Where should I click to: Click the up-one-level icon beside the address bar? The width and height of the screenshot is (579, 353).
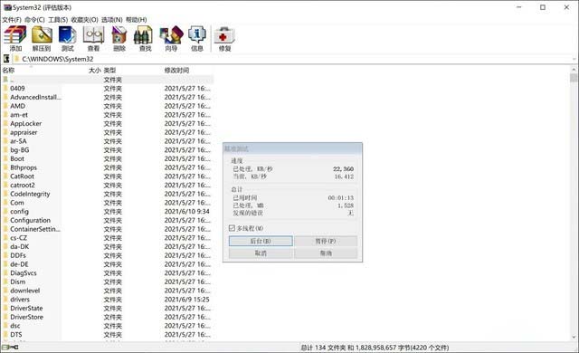(x=6, y=59)
